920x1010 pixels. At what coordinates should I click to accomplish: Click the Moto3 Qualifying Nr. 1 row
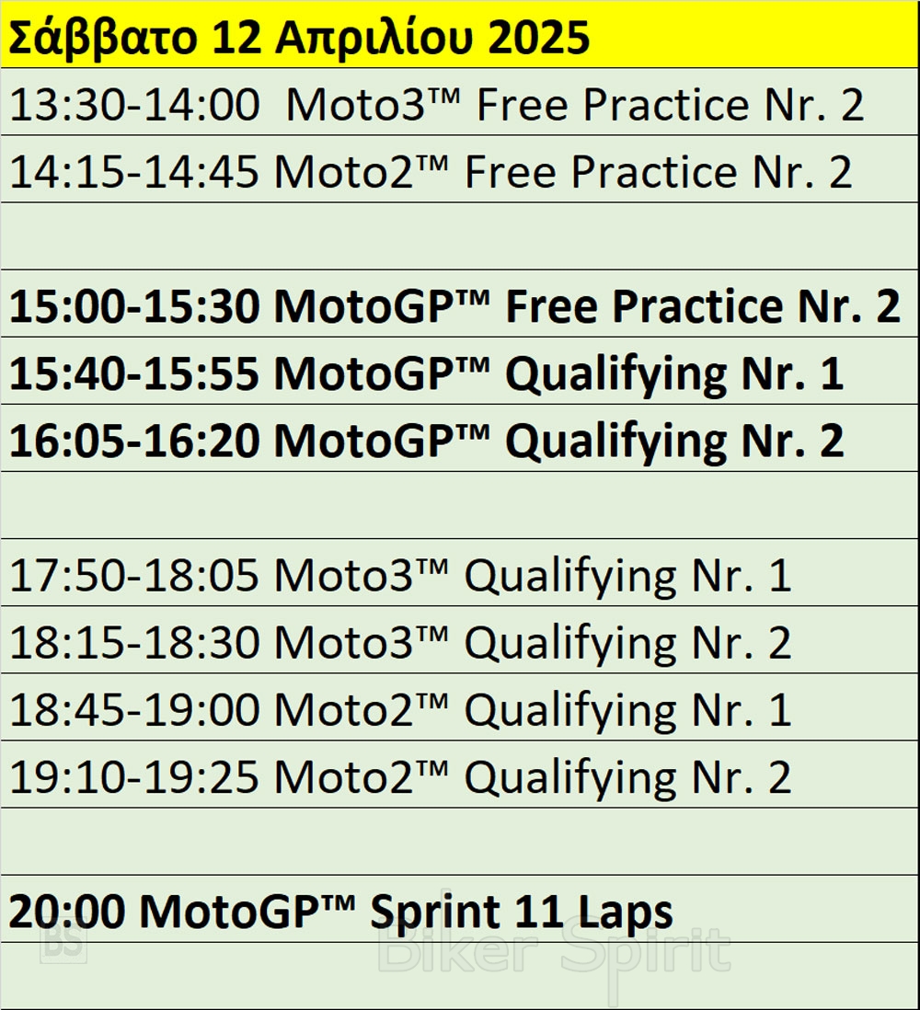pyautogui.click(x=400, y=577)
